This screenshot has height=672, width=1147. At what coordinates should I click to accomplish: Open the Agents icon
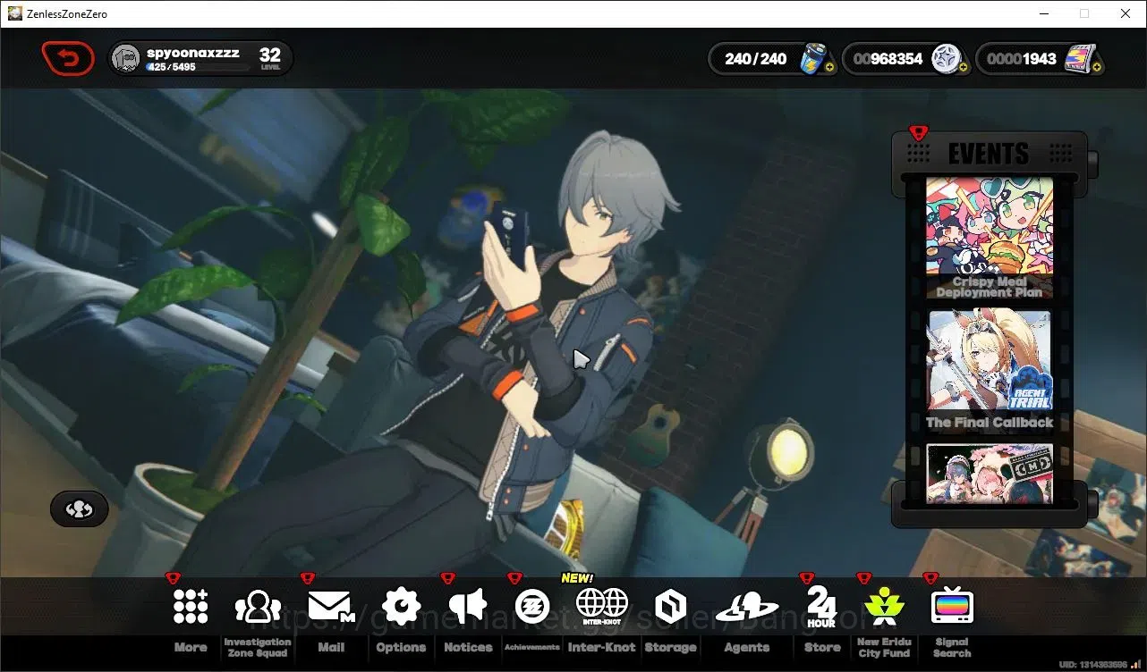746,608
